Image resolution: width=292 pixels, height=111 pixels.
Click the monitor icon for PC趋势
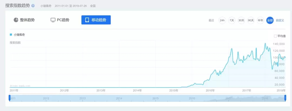point(53,20)
